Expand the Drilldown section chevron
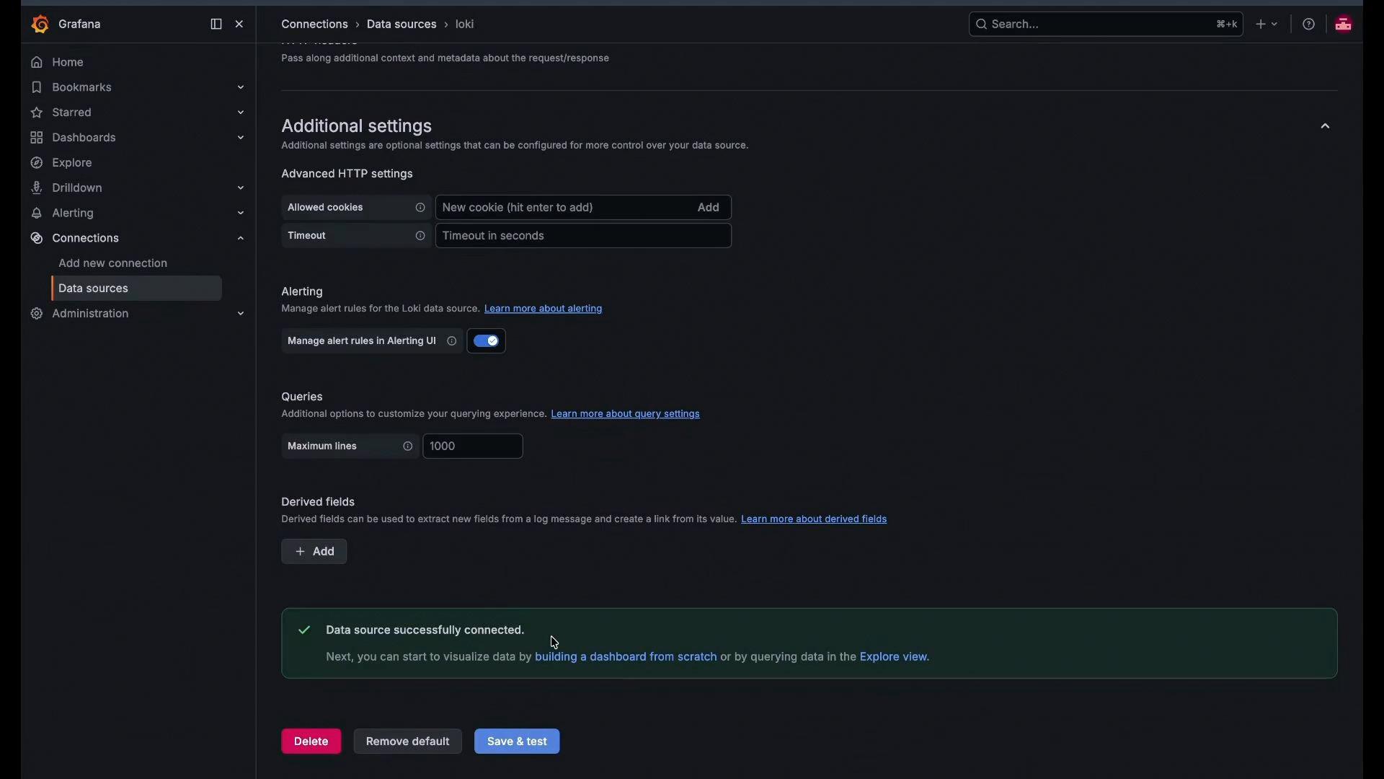Viewport: 1384px width, 779px height. (241, 188)
